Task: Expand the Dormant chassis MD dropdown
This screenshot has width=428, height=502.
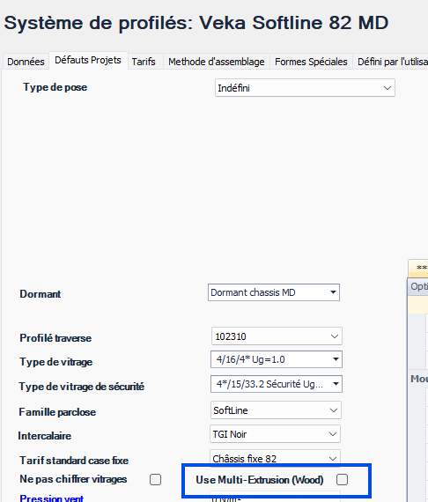Action: pyautogui.click(x=274, y=292)
